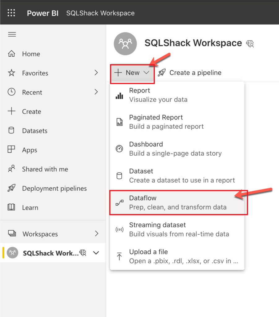Choose Dataset menu entry
This screenshot has height=317, width=279.
click(x=177, y=176)
